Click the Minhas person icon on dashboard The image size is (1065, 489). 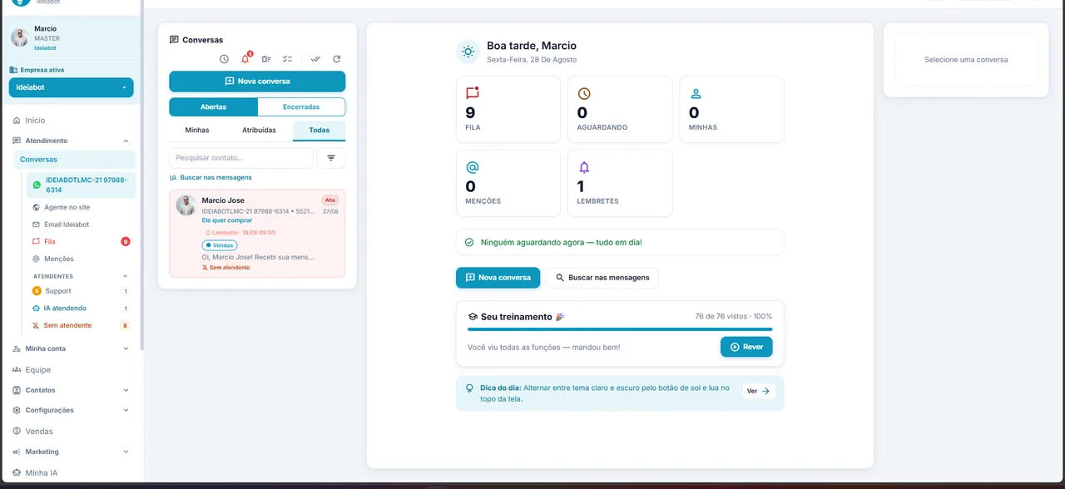click(x=696, y=94)
